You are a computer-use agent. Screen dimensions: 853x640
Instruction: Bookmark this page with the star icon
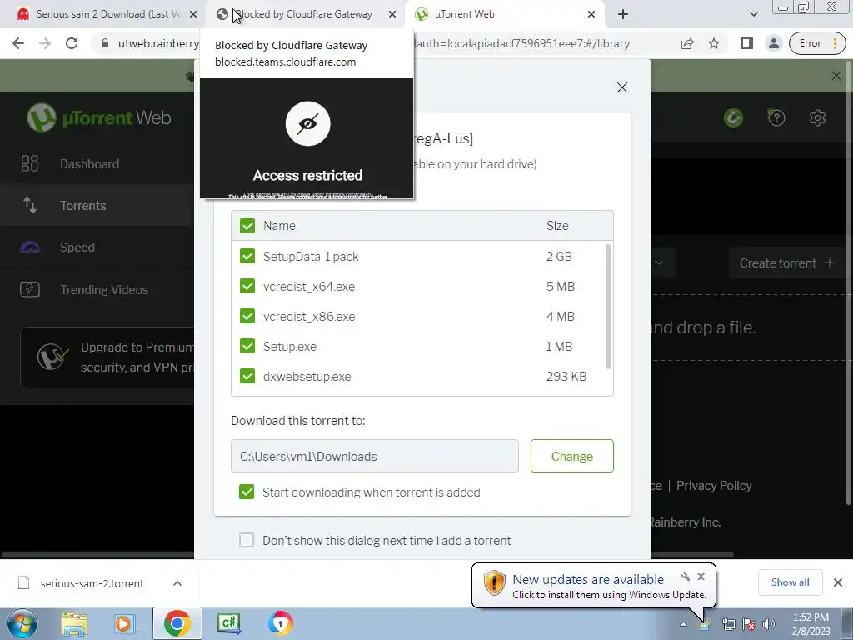point(714,43)
